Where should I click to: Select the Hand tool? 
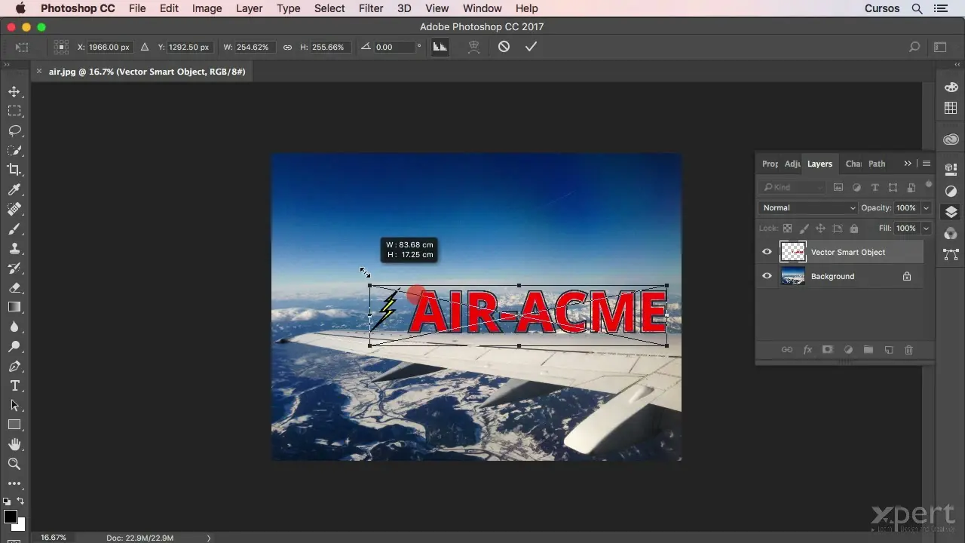pos(14,444)
